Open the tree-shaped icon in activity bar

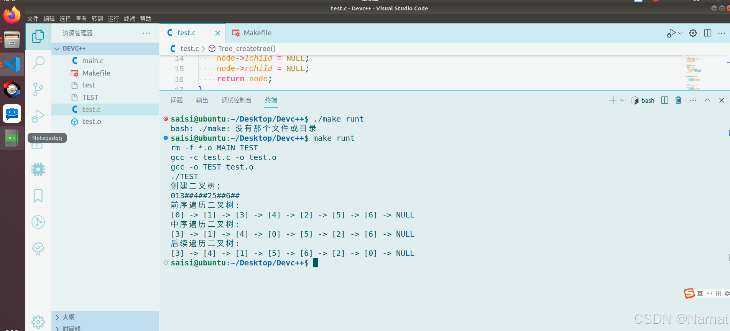click(38, 249)
